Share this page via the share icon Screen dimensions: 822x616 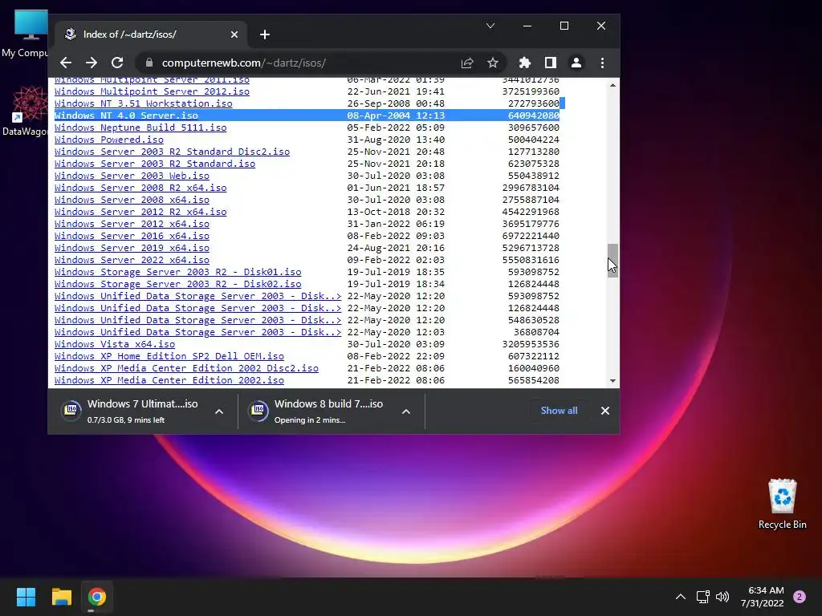467,63
